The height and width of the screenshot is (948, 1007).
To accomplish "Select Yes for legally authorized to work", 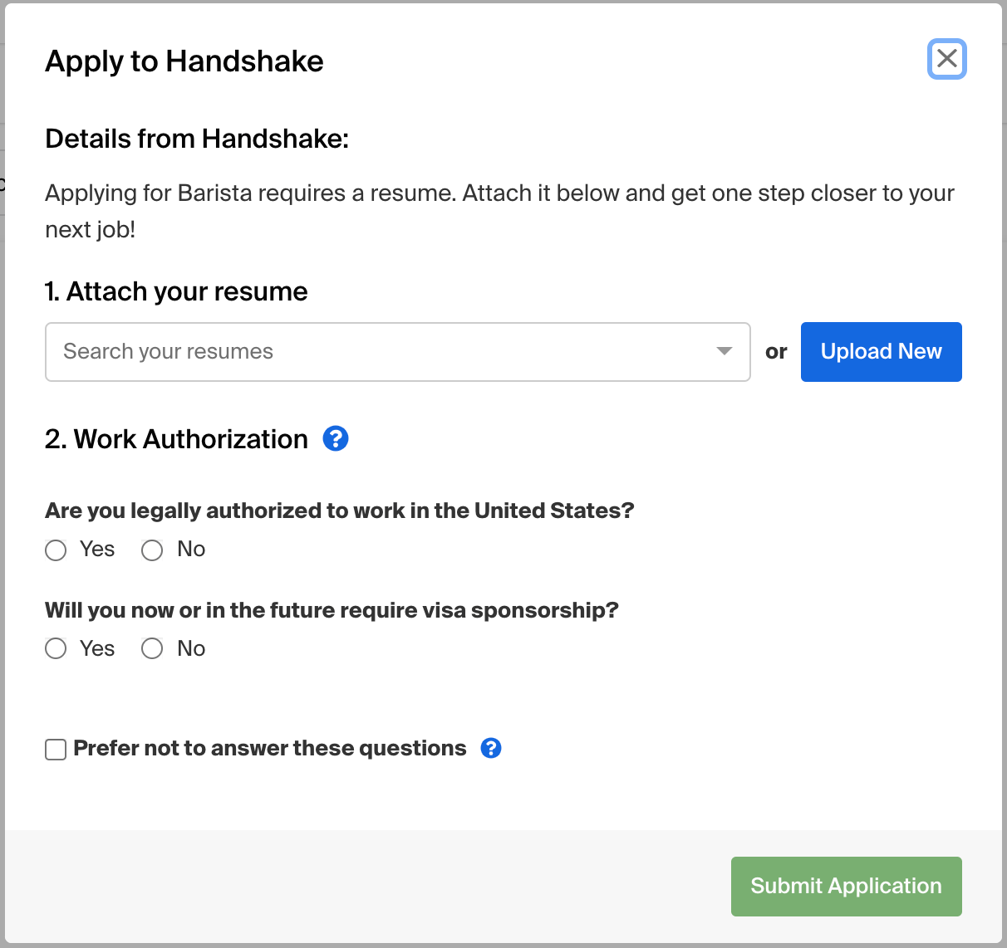I will pos(56,550).
